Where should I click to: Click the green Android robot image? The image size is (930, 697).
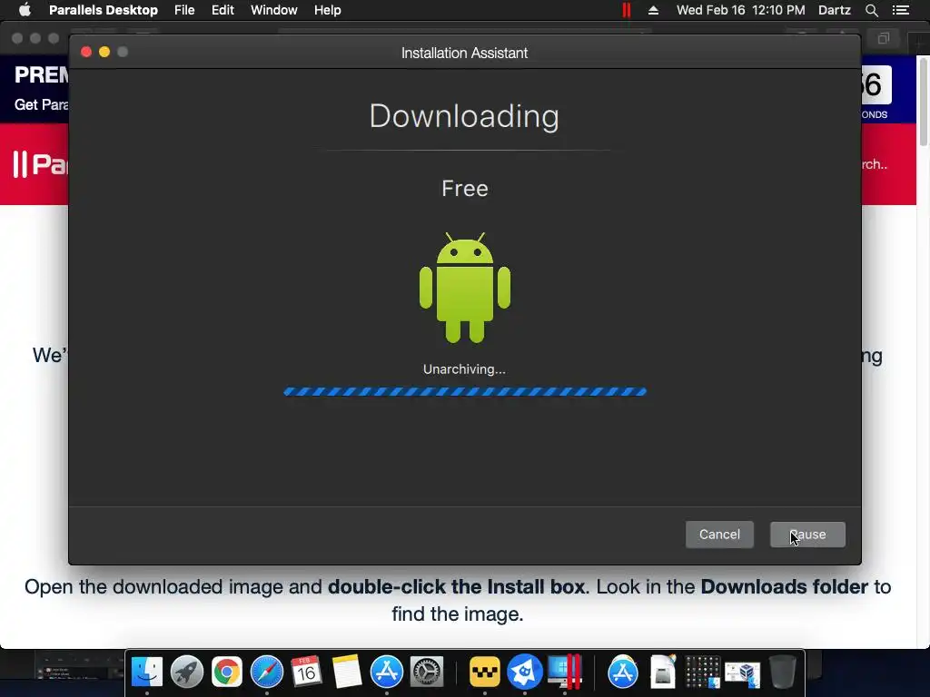[x=464, y=288]
